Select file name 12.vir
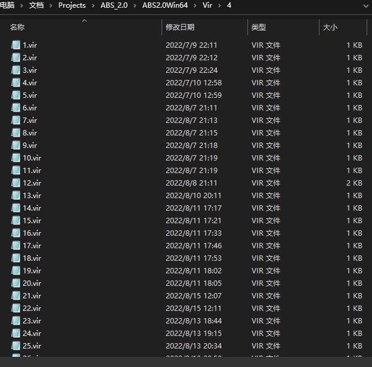 (32, 183)
